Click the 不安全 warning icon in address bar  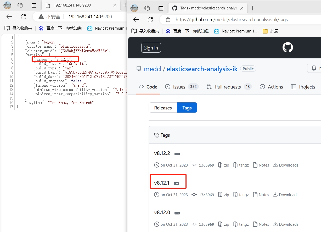point(41,17)
